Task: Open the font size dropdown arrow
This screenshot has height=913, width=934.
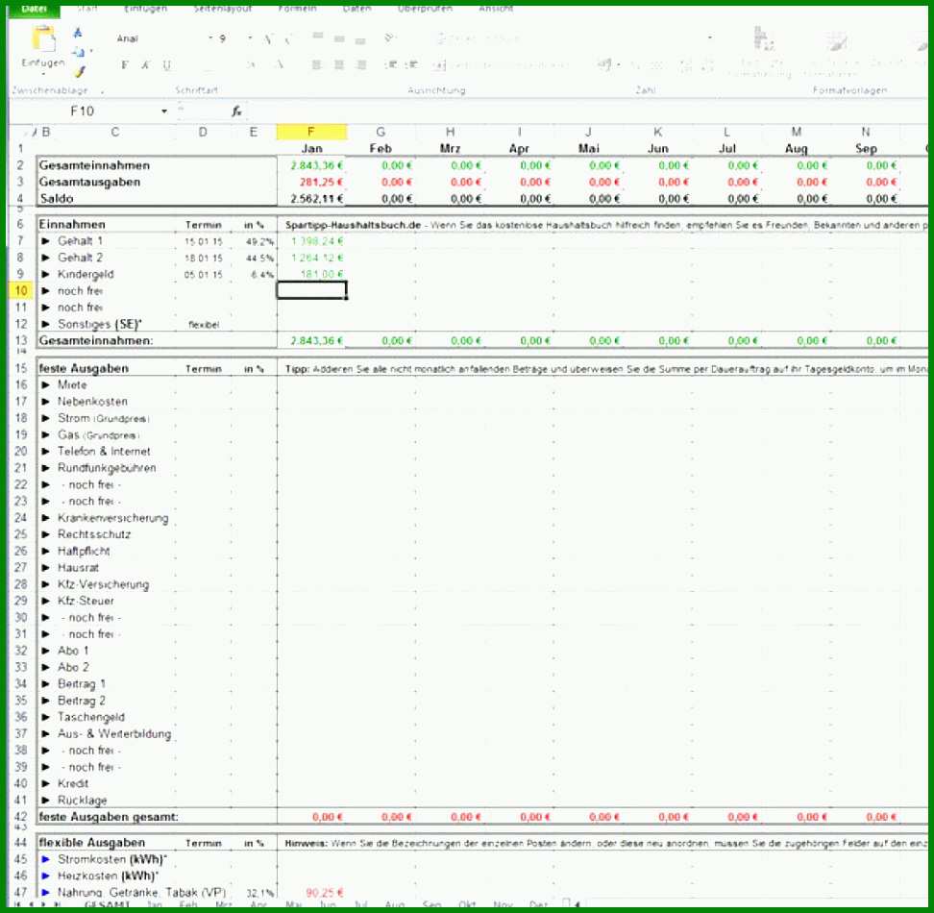Action: pos(250,38)
